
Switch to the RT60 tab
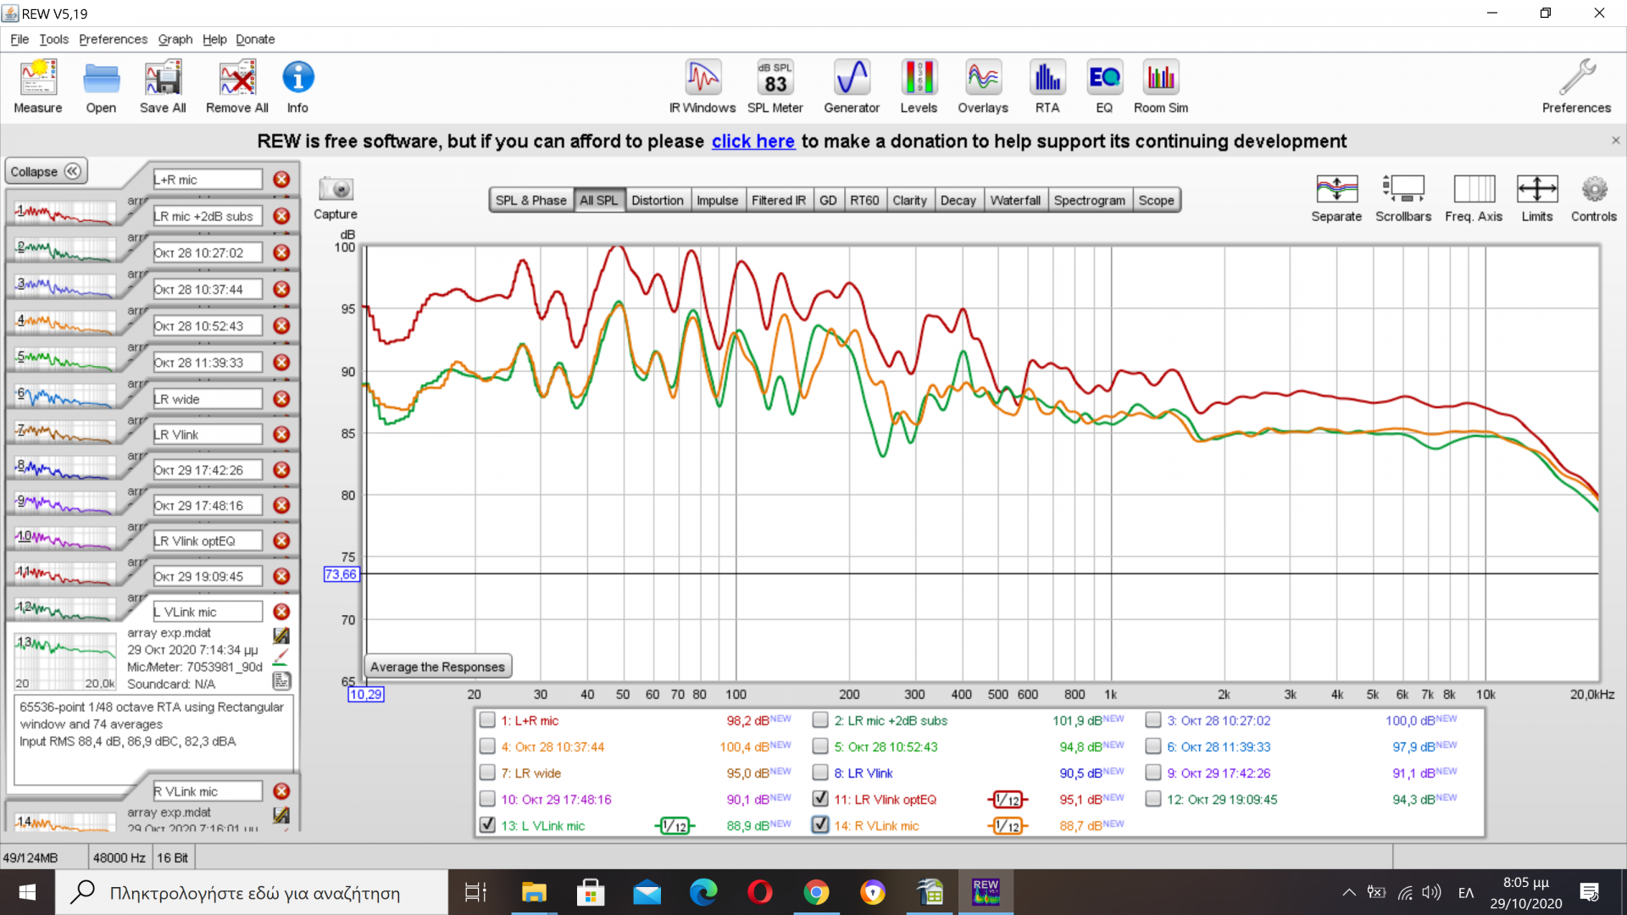(864, 201)
